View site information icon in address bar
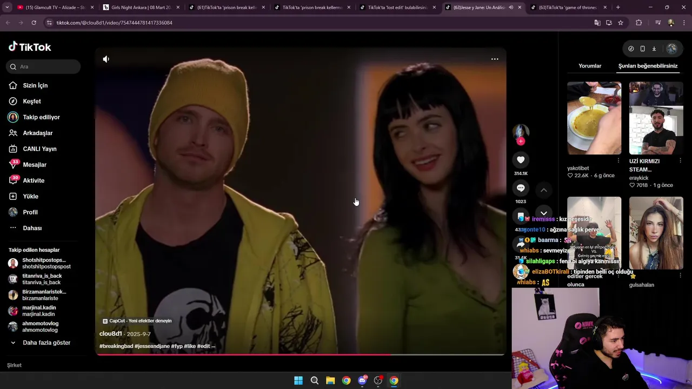Viewport: 692px width, 389px height. pos(49,23)
